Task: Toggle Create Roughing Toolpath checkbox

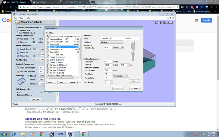Action: tap(17, 27)
